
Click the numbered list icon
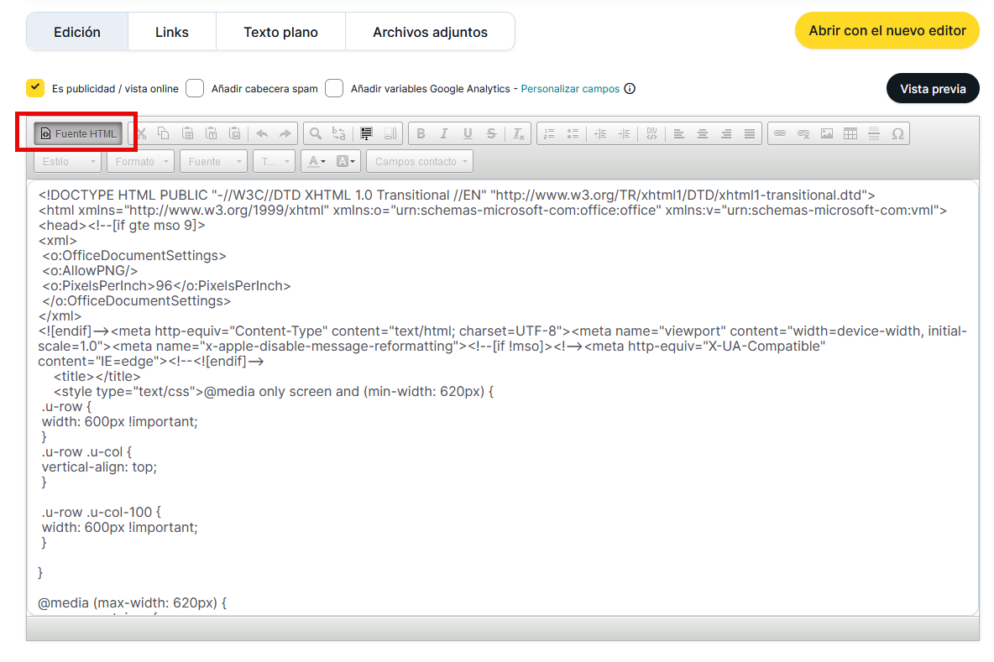(x=549, y=133)
